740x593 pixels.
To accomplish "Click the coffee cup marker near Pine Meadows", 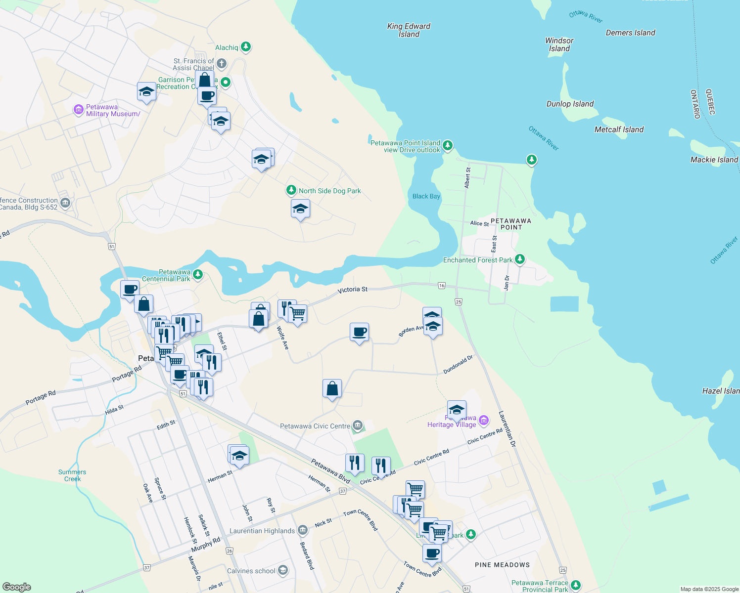I will [x=432, y=553].
